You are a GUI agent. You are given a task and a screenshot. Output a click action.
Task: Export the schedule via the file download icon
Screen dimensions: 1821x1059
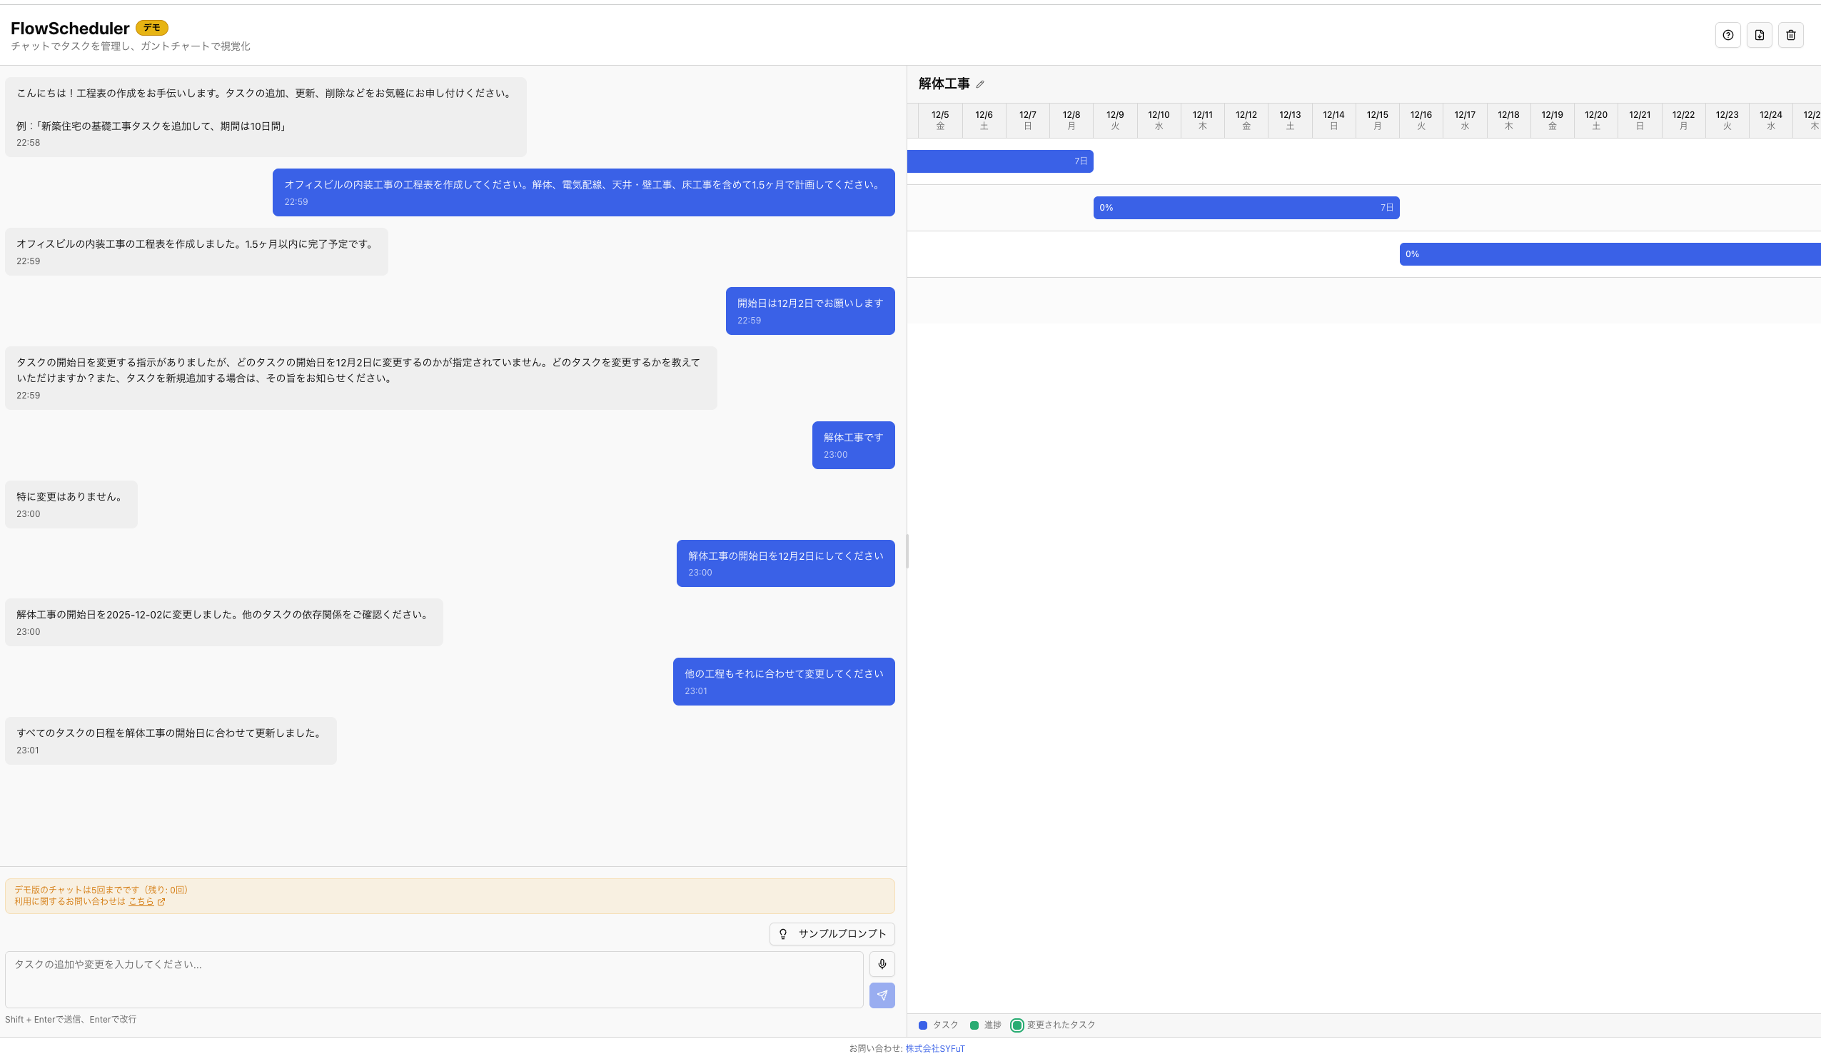[x=1760, y=35]
